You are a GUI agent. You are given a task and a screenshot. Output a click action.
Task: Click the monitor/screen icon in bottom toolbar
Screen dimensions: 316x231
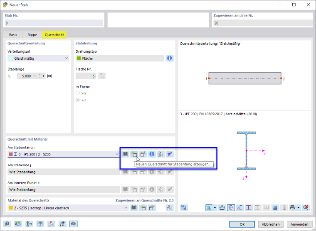40,224
